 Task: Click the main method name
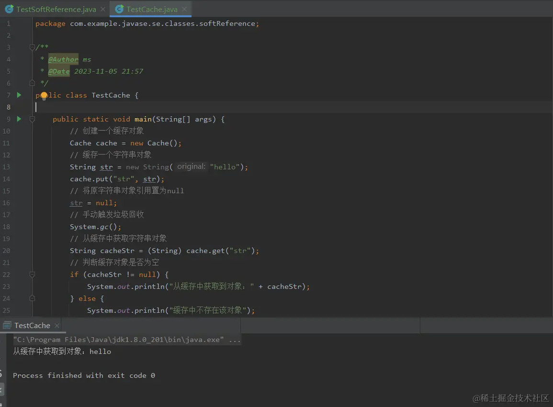coord(143,119)
